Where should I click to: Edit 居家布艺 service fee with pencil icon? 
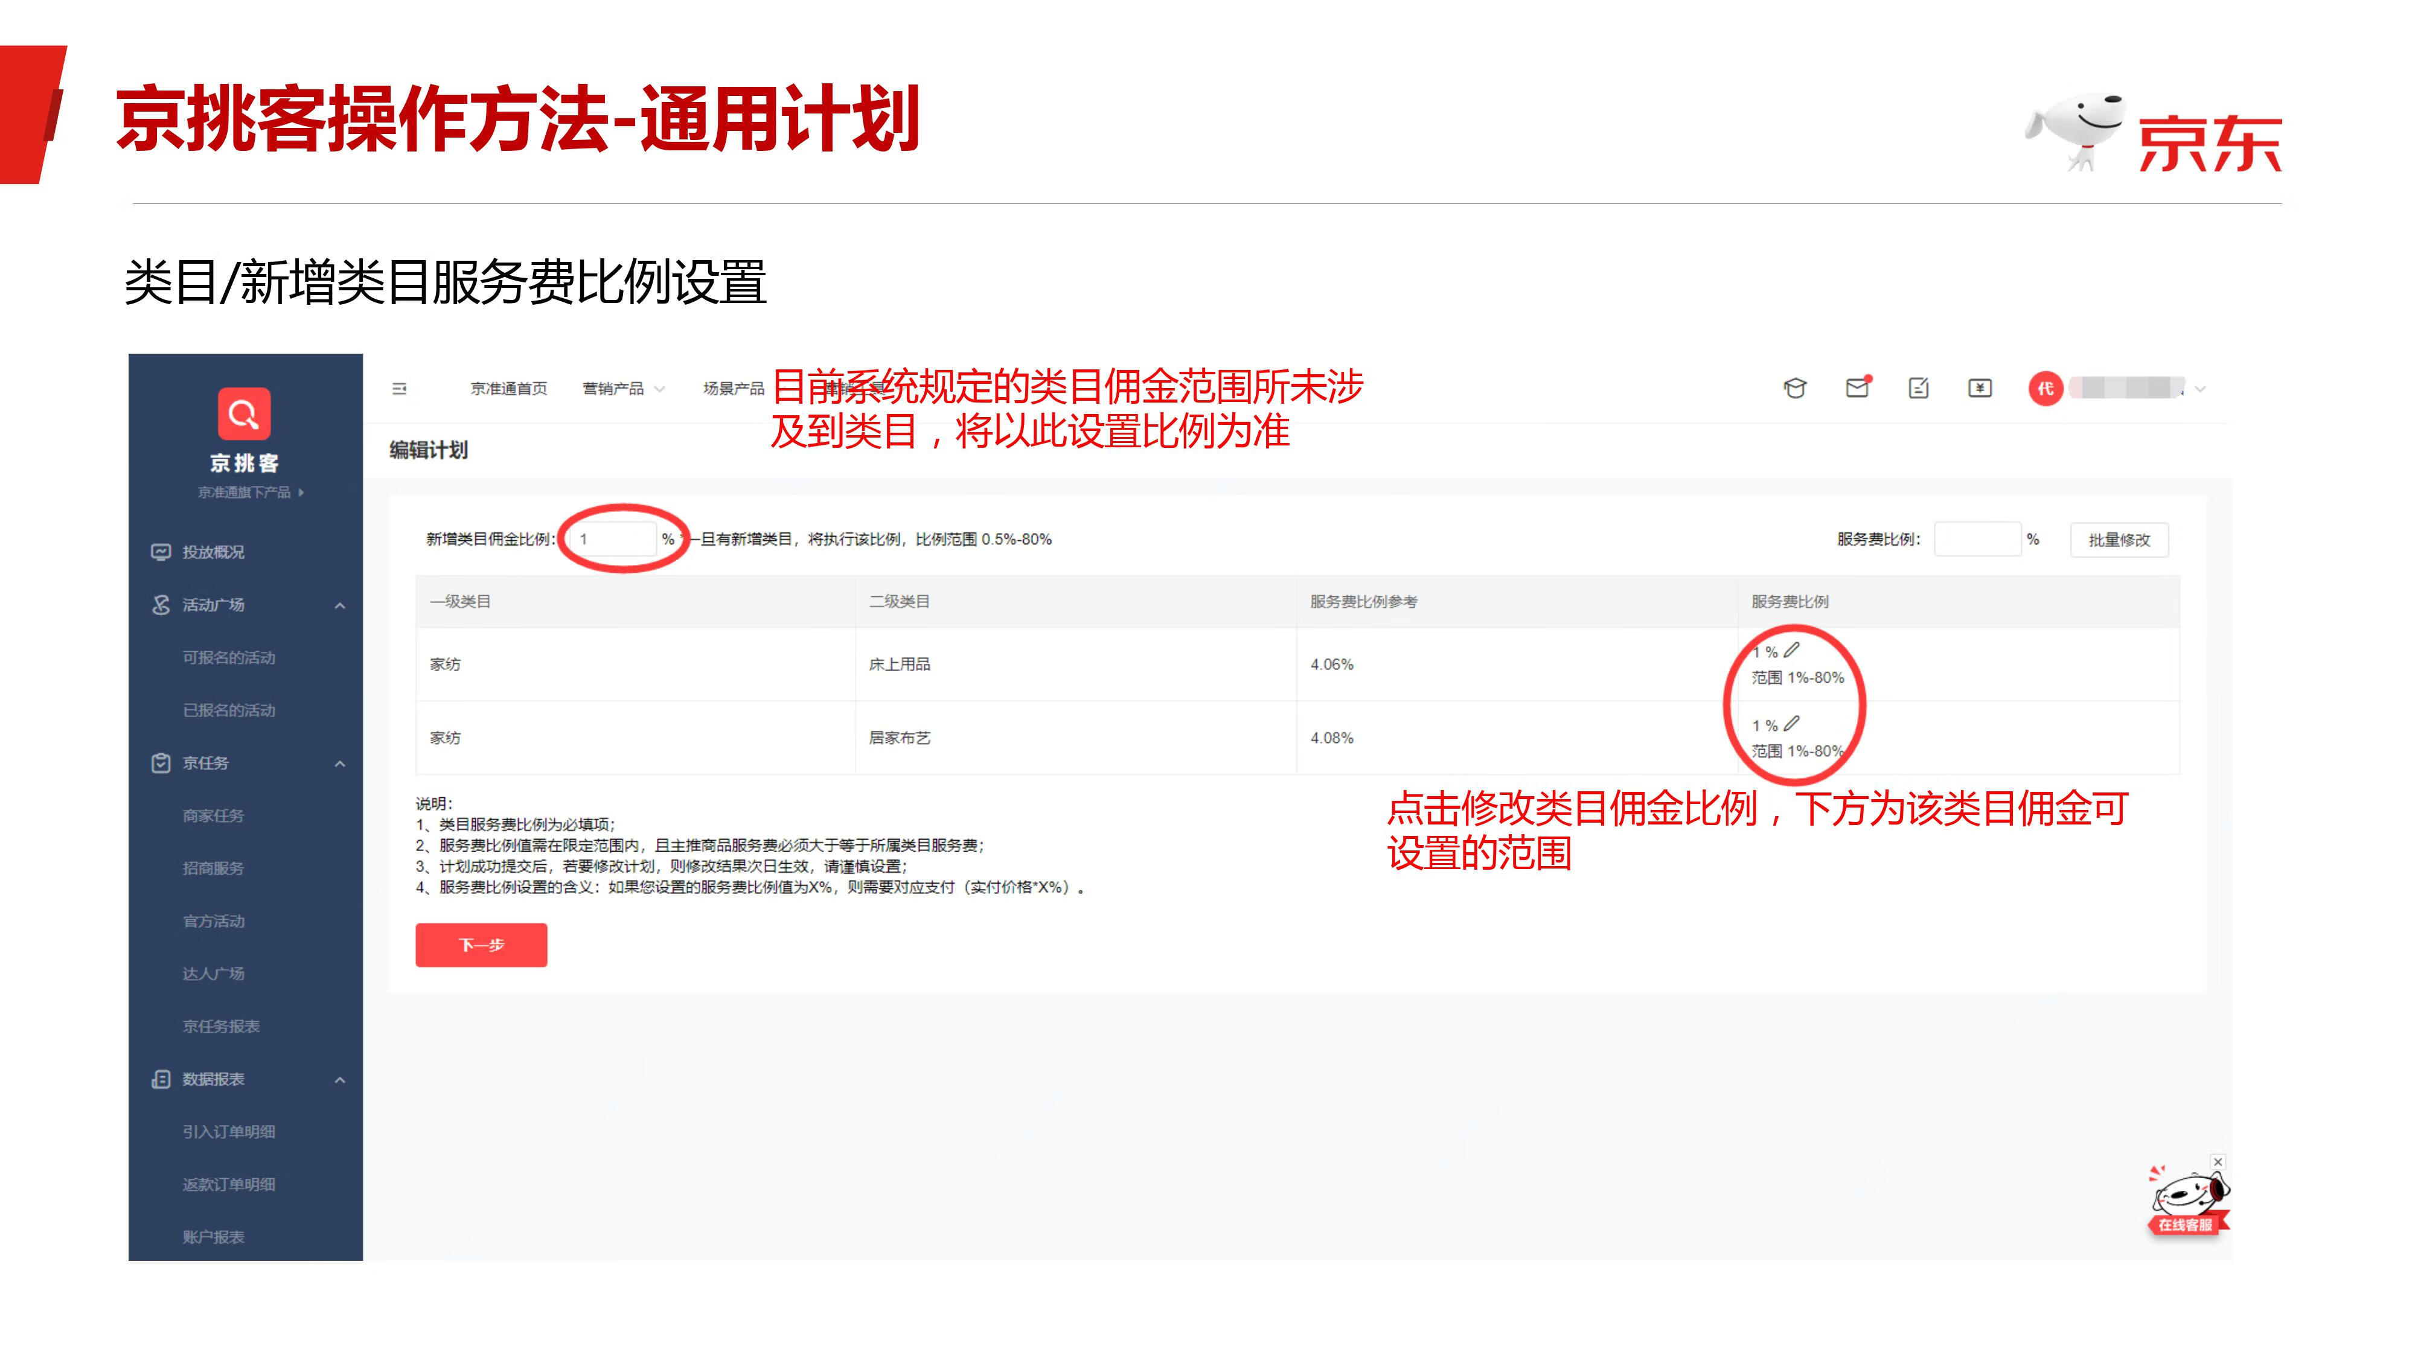click(1791, 724)
